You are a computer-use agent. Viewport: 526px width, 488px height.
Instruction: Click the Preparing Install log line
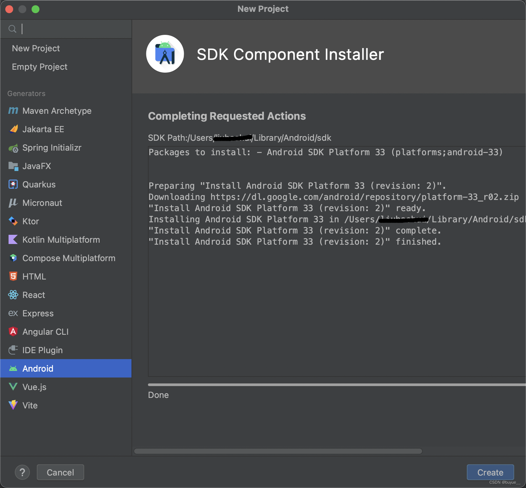coord(297,186)
